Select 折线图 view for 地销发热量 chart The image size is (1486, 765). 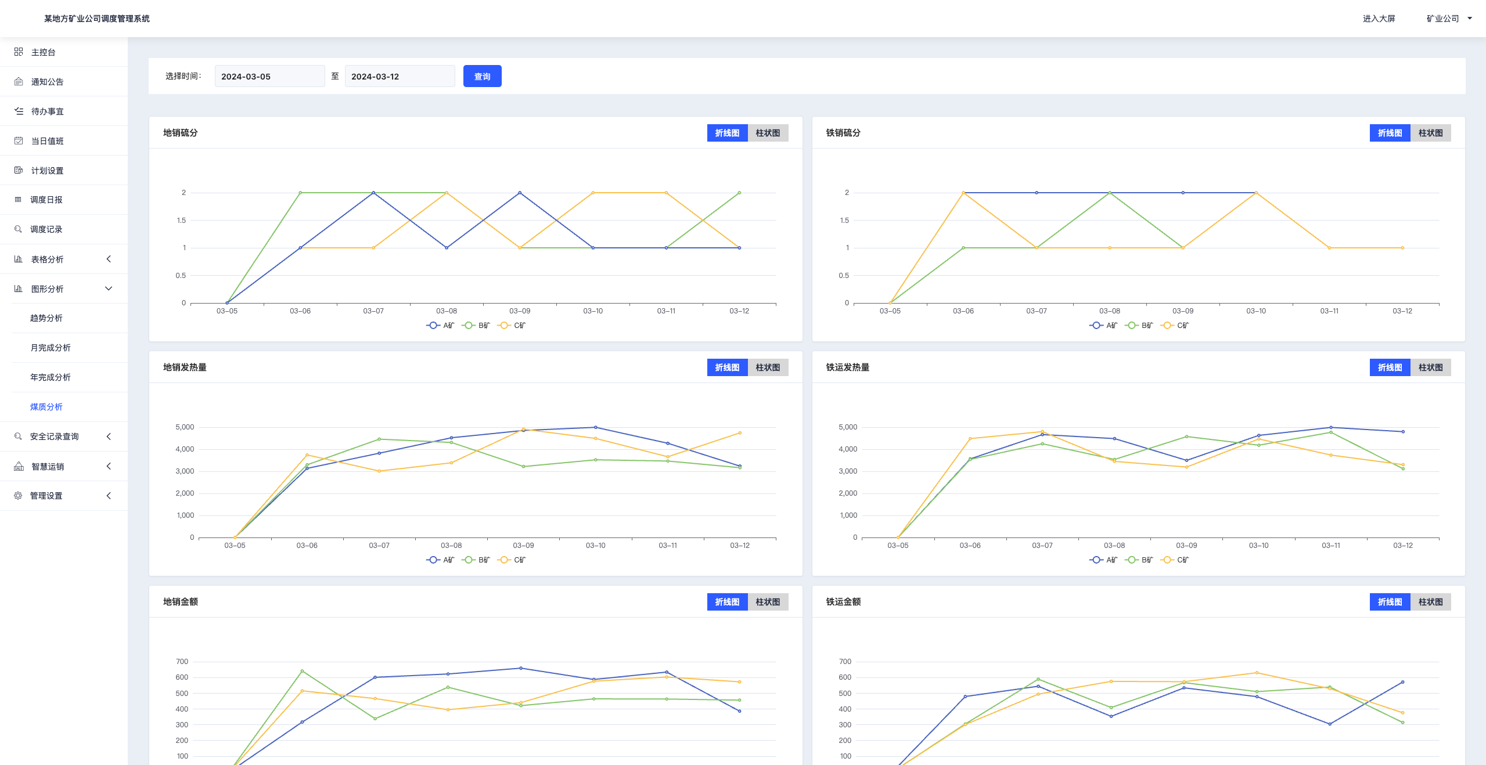pos(727,367)
